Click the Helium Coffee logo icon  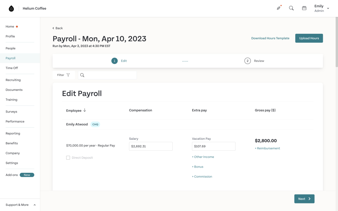tap(11, 9)
